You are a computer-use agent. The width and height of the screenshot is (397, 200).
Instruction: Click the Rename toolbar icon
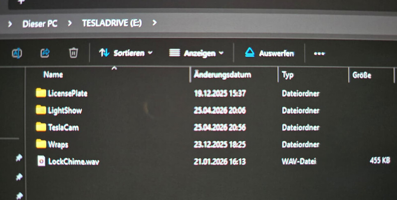pyautogui.click(x=17, y=53)
